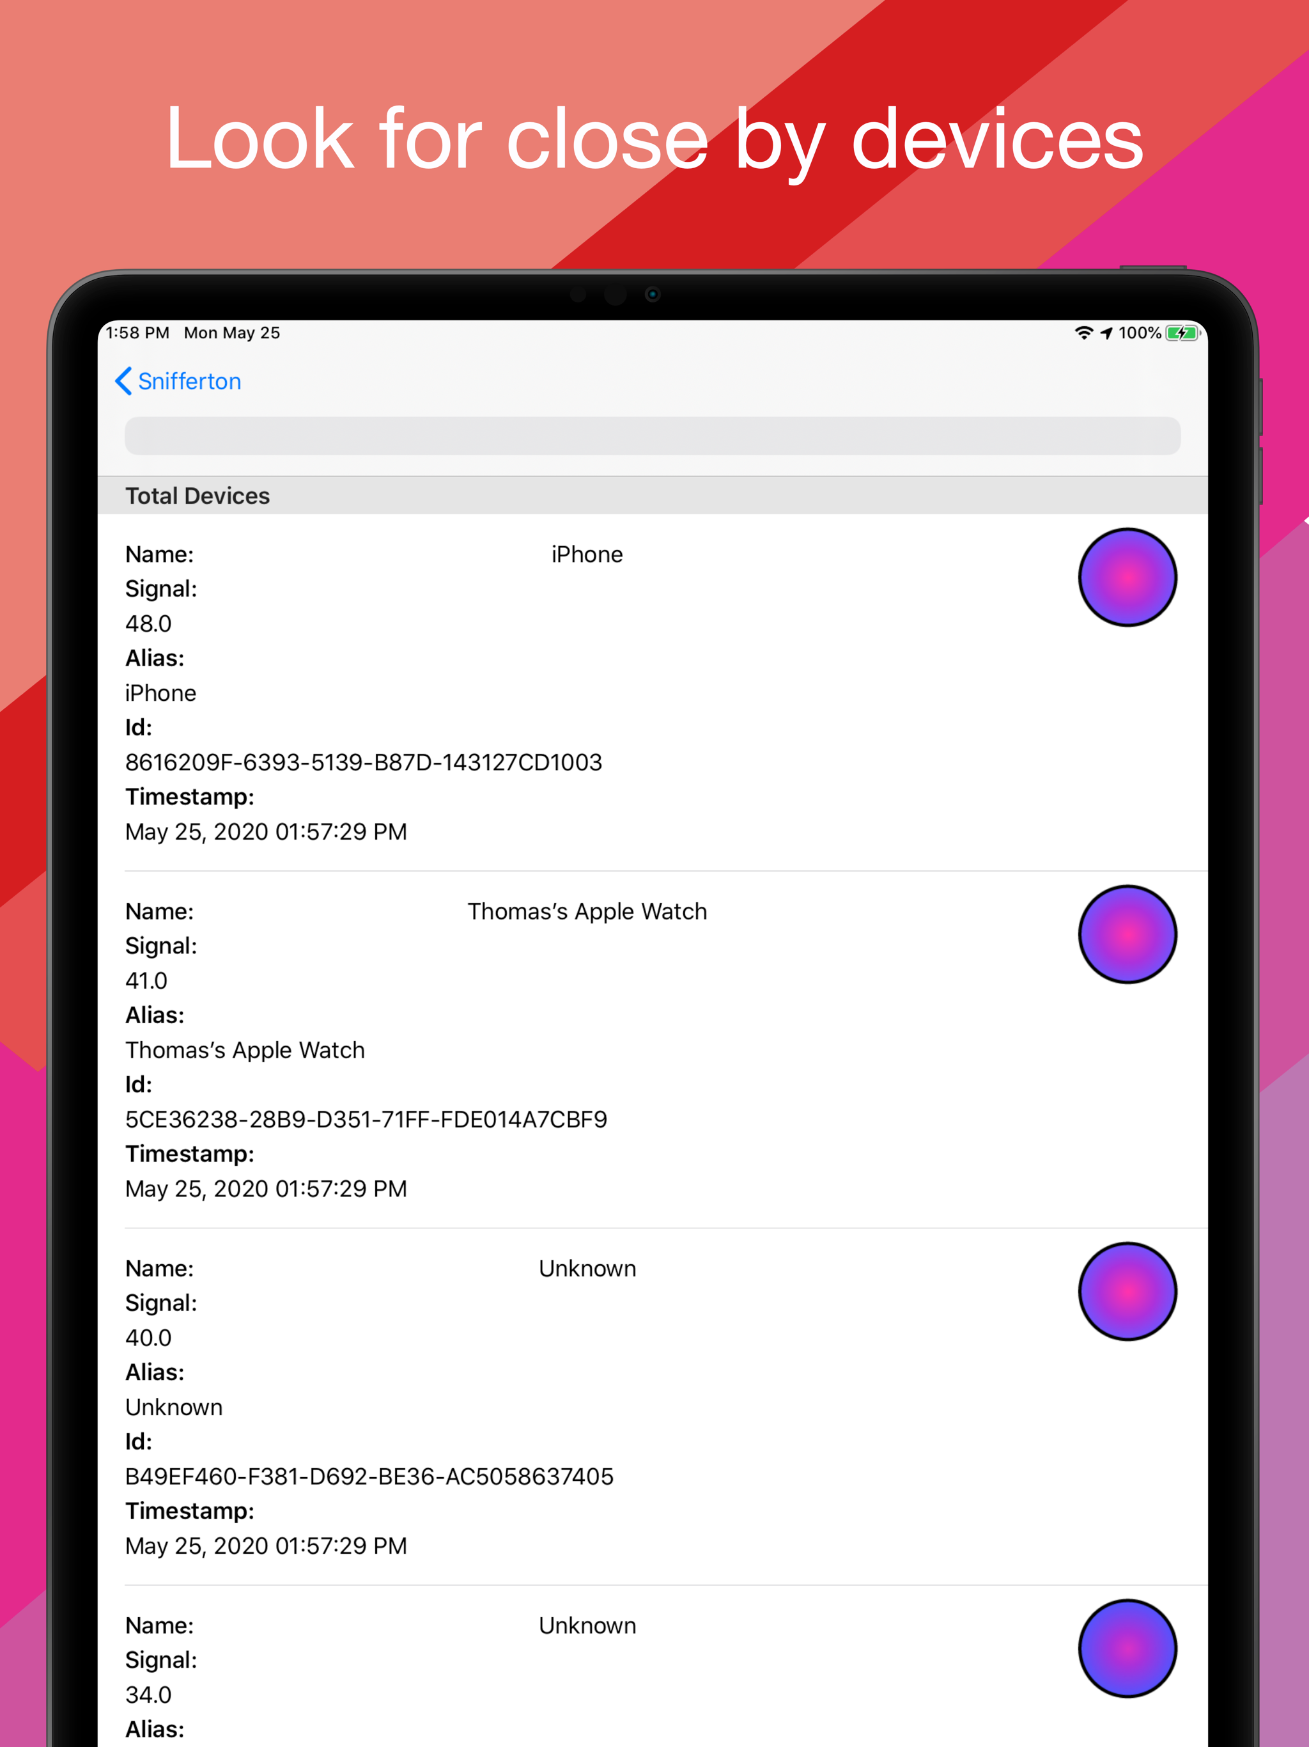The height and width of the screenshot is (1747, 1309).
Task: Select Id 5CE36238-28B9-D351-71FF-FDE014A7CBF9
Action: click(x=366, y=1119)
